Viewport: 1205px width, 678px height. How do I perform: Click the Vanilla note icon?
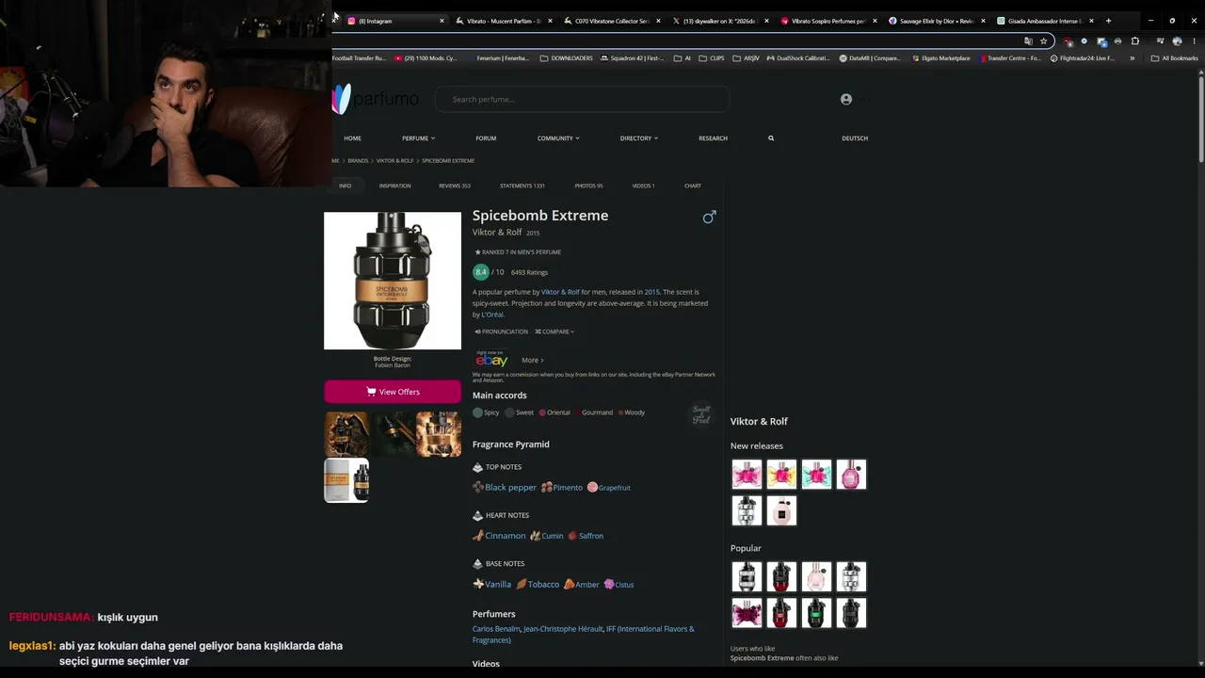point(478,584)
